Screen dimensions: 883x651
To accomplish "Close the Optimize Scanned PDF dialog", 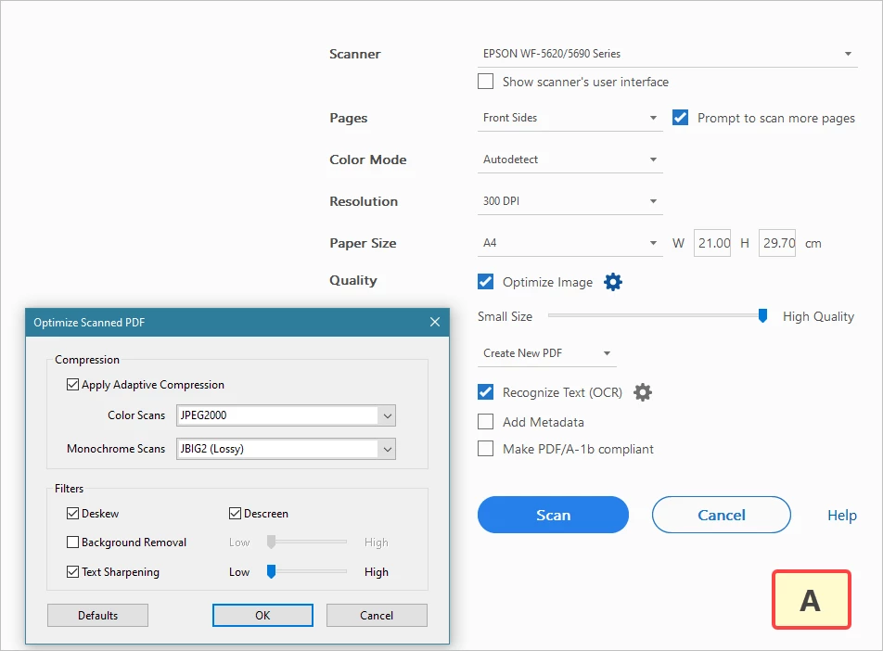I will [x=435, y=322].
